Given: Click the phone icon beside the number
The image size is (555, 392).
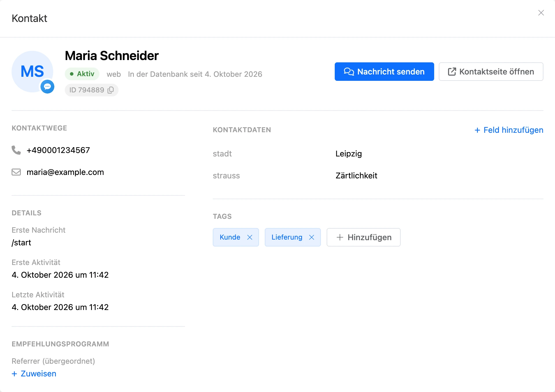Looking at the screenshot, I should pos(16,150).
